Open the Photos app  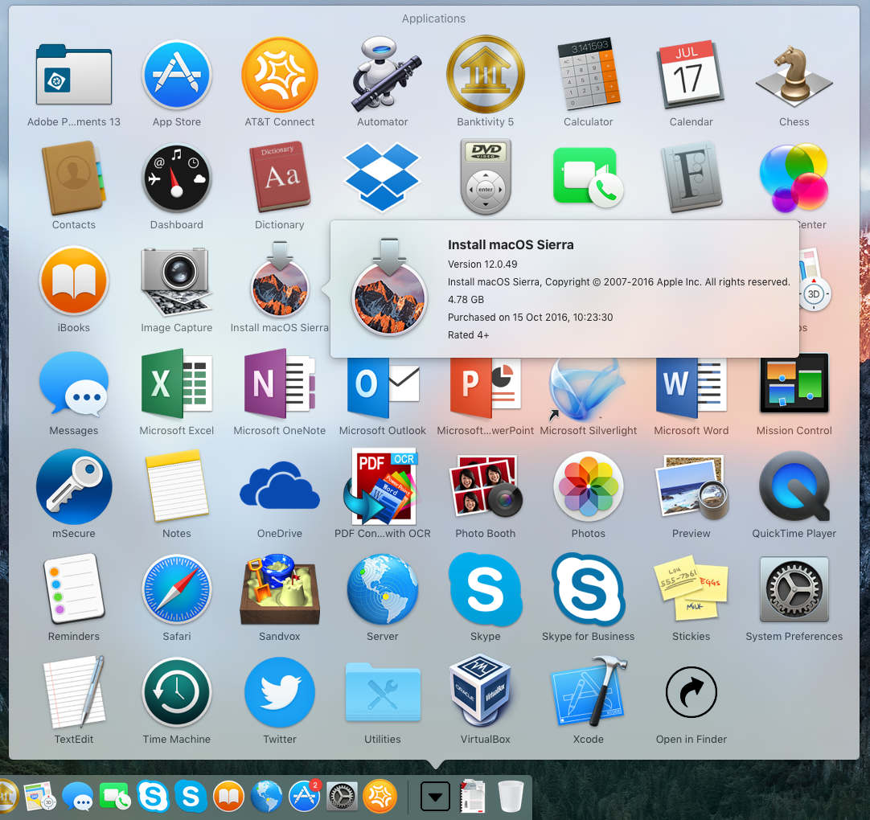(x=588, y=486)
